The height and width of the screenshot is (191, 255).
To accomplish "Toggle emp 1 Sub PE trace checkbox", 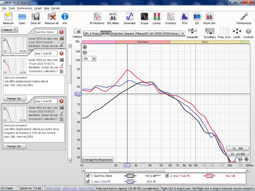I will pos(167,176).
